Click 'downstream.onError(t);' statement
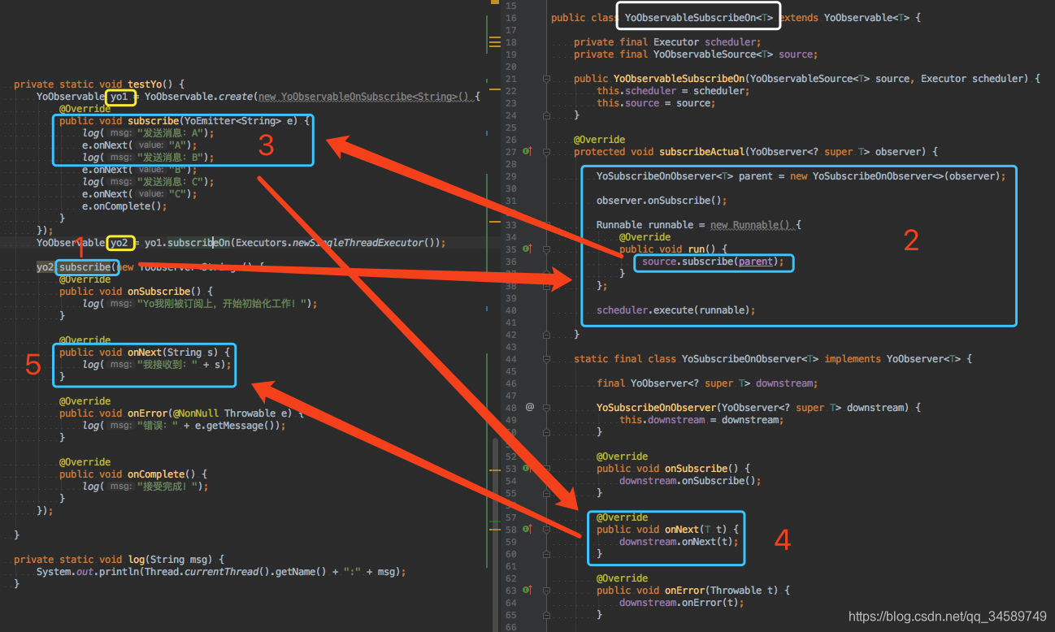Image resolution: width=1055 pixels, height=632 pixels. coord(681,603)
